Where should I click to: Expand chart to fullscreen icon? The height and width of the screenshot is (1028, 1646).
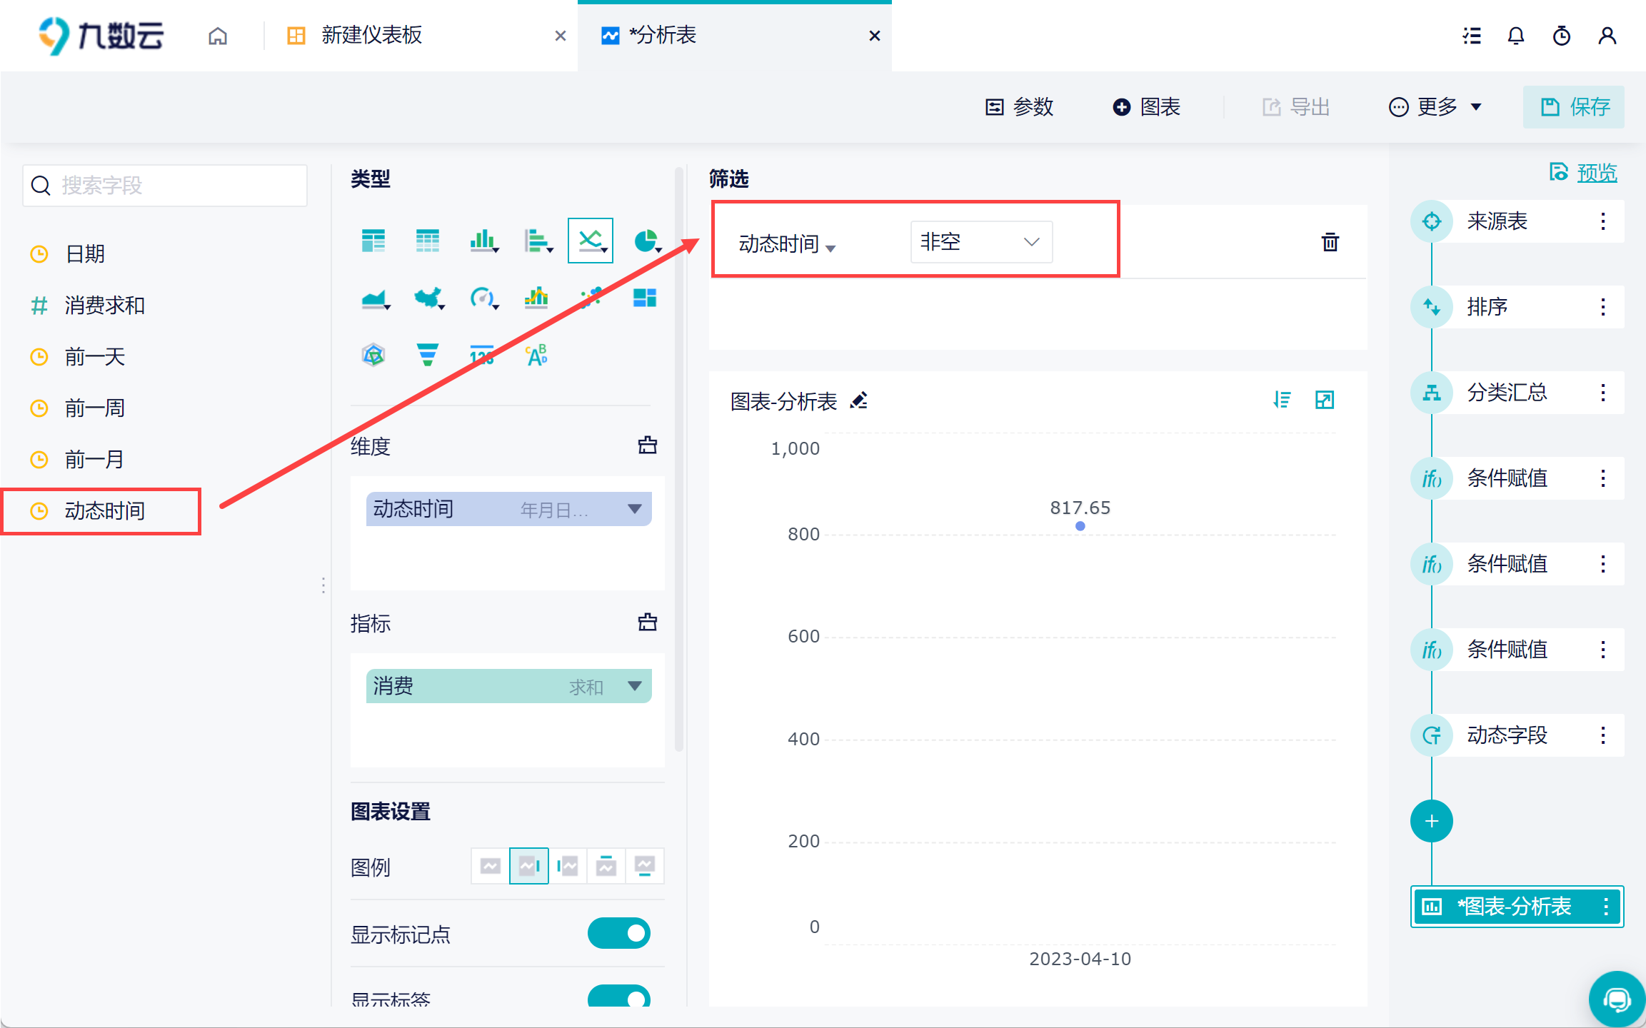(x=1325, y=400)
